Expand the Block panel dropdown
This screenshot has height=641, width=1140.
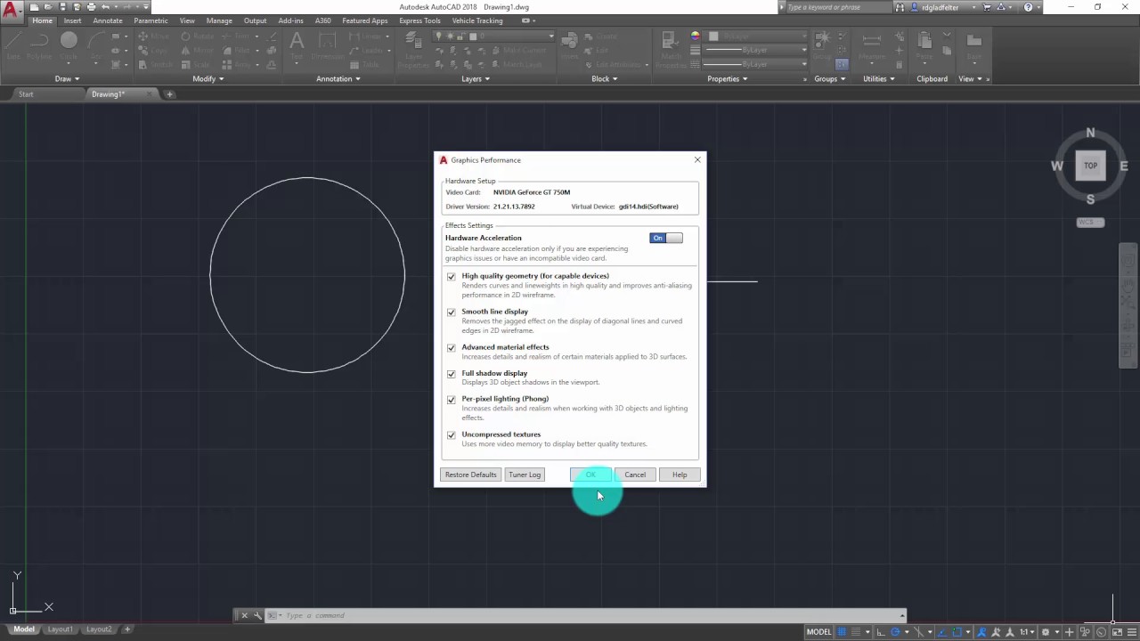[x=606, y=79]
